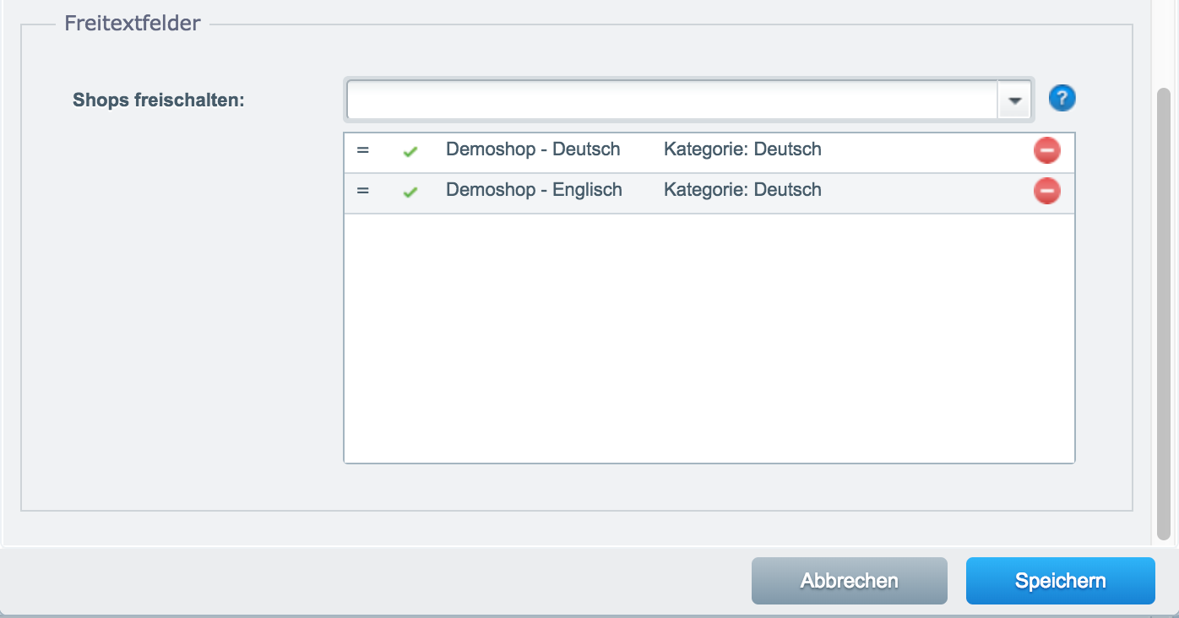Screen dimensions: 1179x618
Task: Click the green checkmark for Demoshop - Englisch
Action: [x=410, y=192]
